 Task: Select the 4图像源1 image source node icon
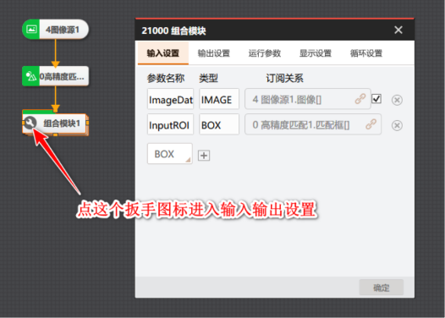click(31, 29)
